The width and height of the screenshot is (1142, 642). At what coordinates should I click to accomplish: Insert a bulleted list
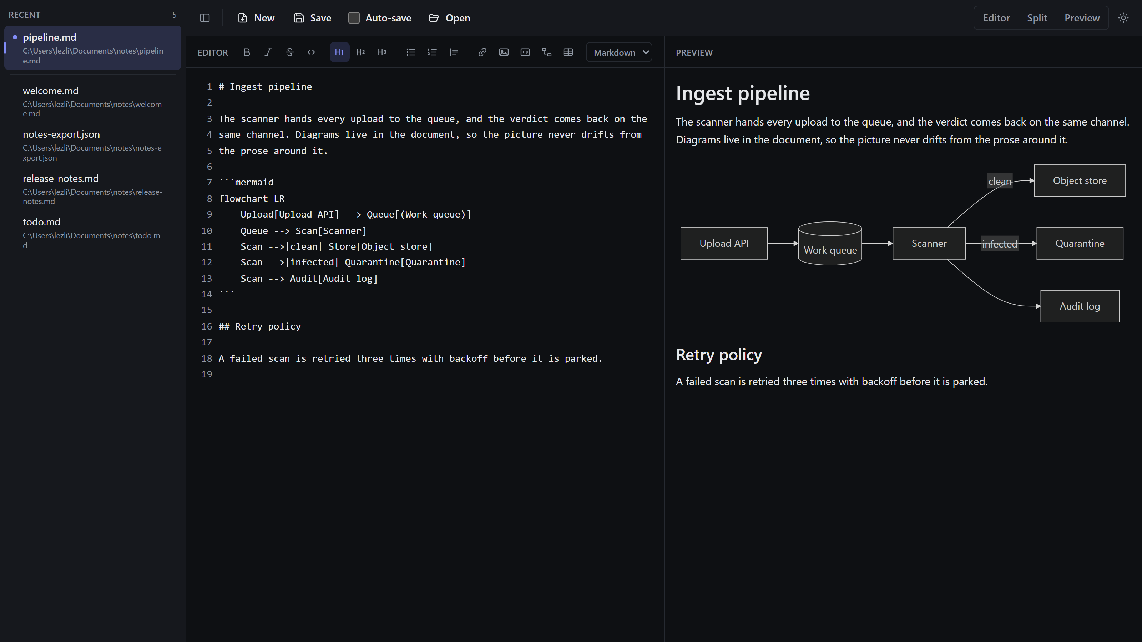(x=411, y=52)
